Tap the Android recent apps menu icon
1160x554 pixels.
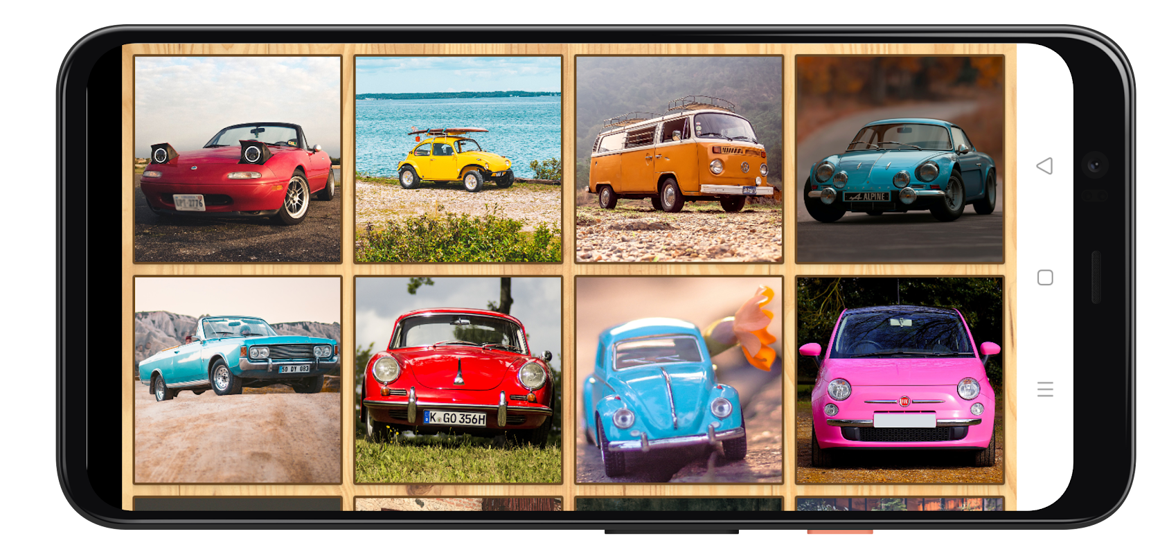pyautogui.click(x=1045, y=389)
